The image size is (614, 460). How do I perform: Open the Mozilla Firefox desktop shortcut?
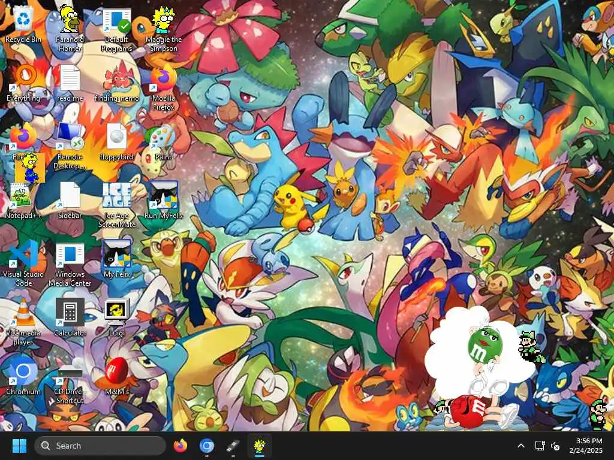tap(163, 87)
